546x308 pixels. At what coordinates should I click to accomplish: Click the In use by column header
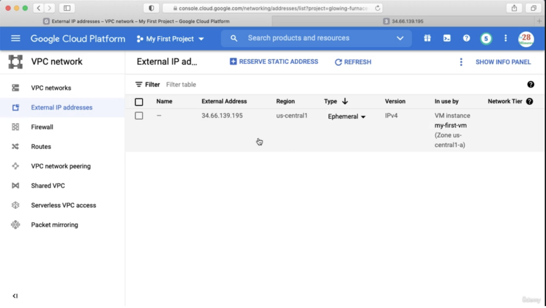(x=447, y=101)
